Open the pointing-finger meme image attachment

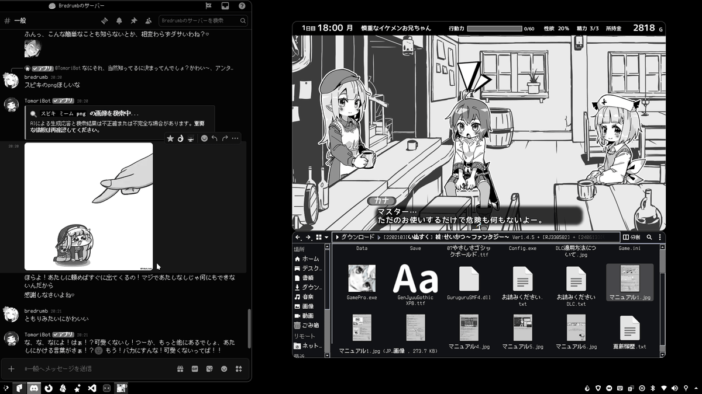[89, 206]
